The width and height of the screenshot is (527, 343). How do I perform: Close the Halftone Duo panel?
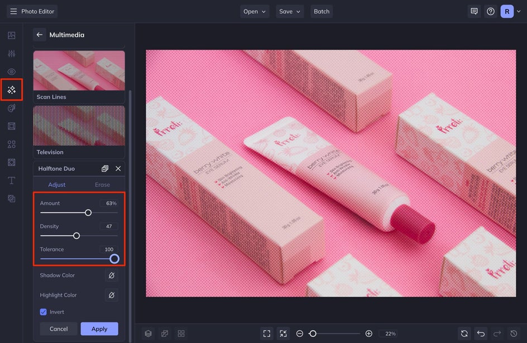[x=118, y=169]
